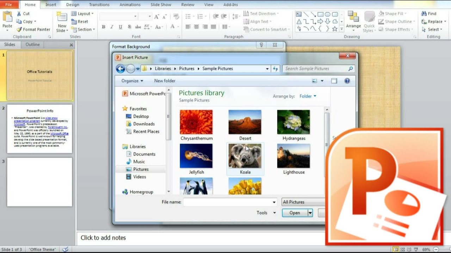451x253 pixels.
Task: Click Reset in Slides group
Action: pos(80,21)
